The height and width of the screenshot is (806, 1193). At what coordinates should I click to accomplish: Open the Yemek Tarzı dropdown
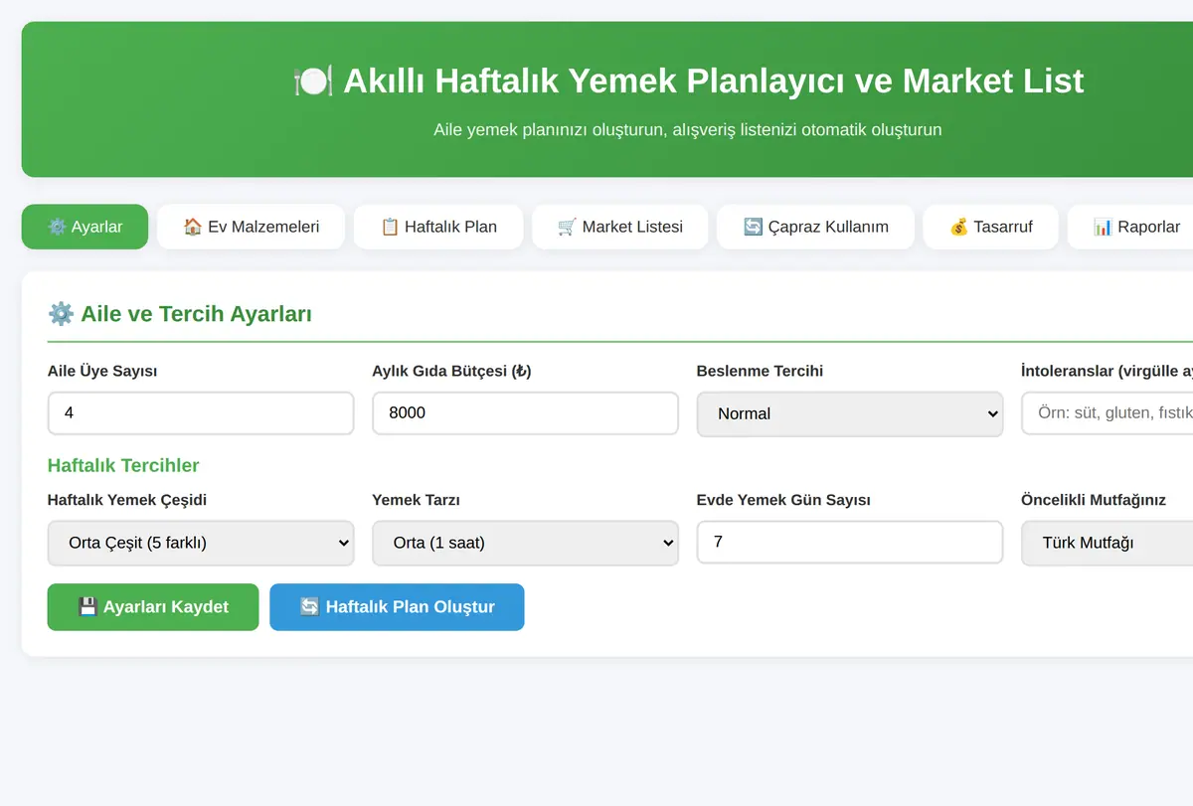[x=525, y=543]
